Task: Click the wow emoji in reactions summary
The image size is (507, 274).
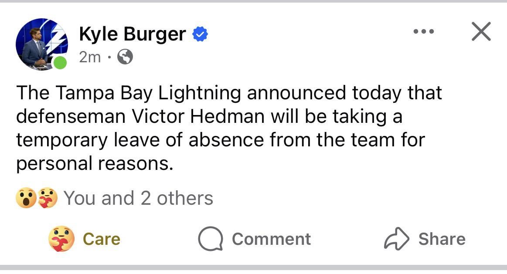Action: click(x=25, y=198)
